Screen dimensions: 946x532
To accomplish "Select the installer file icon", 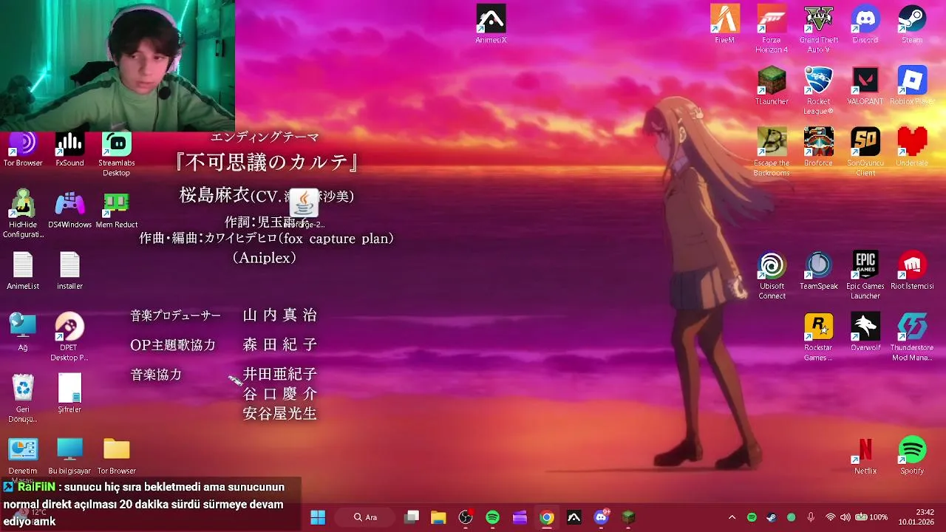I will [x=69, y=270].
